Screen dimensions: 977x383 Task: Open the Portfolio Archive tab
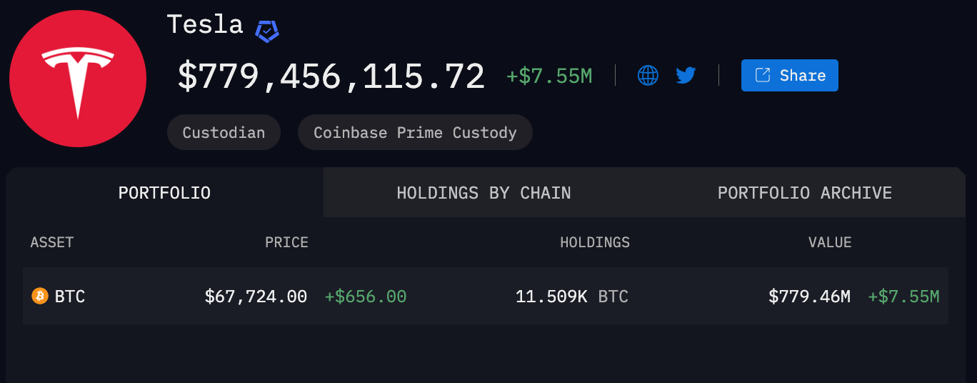coord(804,193)
